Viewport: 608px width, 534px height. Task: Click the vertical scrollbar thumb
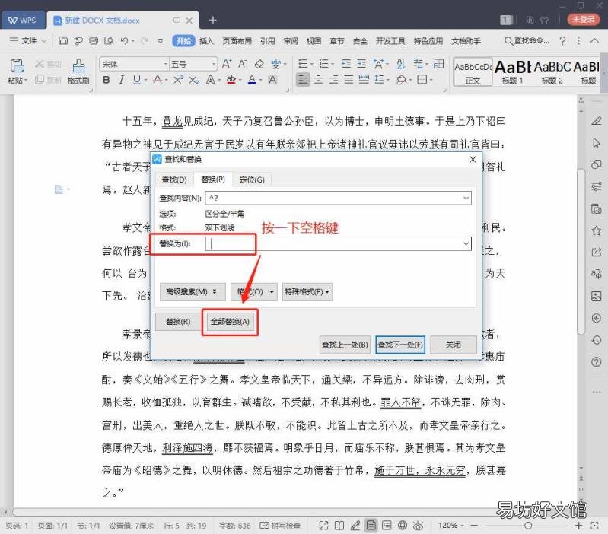pos(581,252)
